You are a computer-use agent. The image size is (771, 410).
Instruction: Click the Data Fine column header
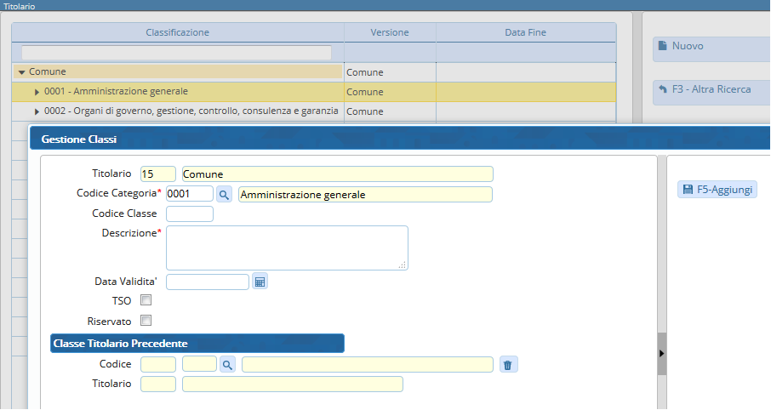click(525, 32)
